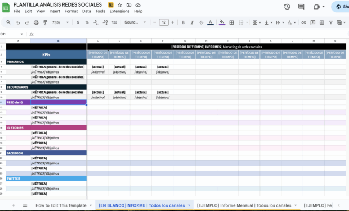Open the 123 number format menu
The image size is (349, 211).
click(114, 22)
